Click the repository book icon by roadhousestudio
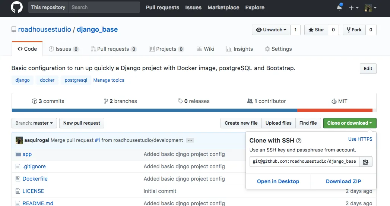Viewport: 390px width, 206px height. [x=14, y=29]
